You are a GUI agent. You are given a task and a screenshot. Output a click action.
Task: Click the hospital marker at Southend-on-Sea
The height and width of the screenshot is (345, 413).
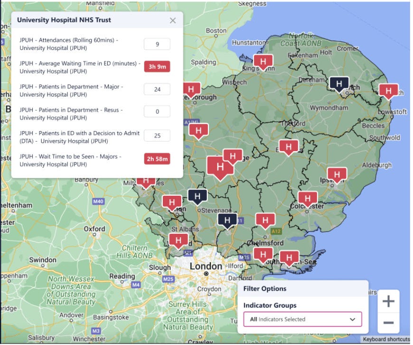pyautogui.click(x=289, y=259)
